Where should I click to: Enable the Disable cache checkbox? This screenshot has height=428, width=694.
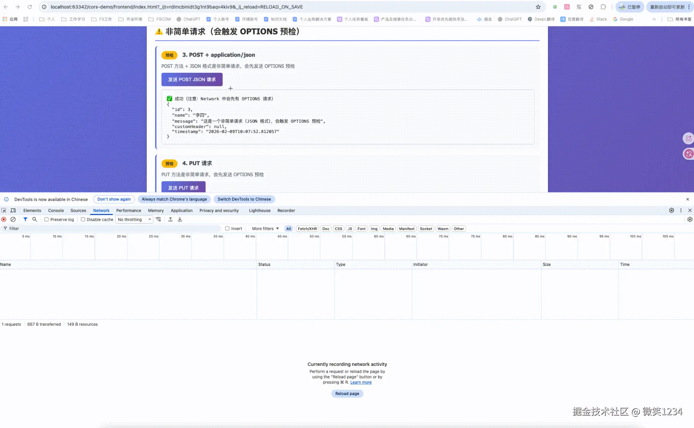click(x=83, y=219)
